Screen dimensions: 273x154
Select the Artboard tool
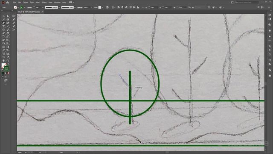pos(3,57)
